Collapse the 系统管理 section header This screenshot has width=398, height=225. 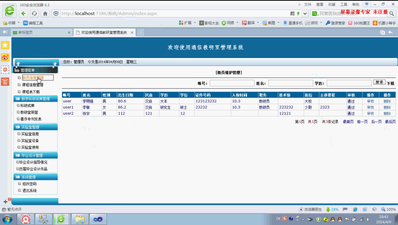coord(35,177)
